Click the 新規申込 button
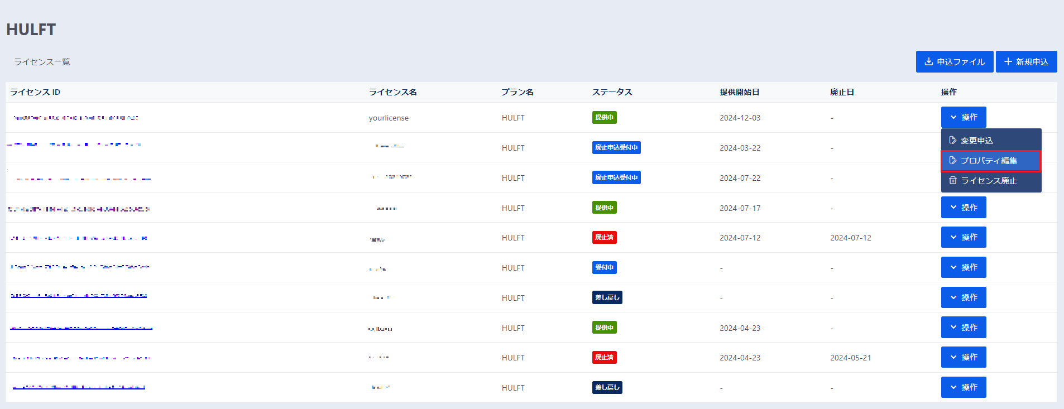 (x=1026, y=62)
